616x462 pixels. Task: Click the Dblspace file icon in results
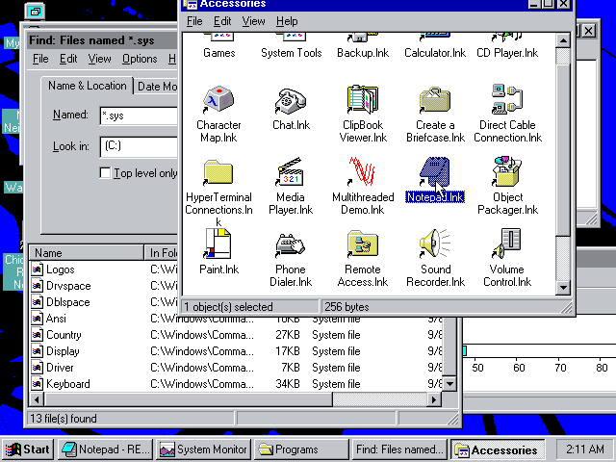coord(37,302)
